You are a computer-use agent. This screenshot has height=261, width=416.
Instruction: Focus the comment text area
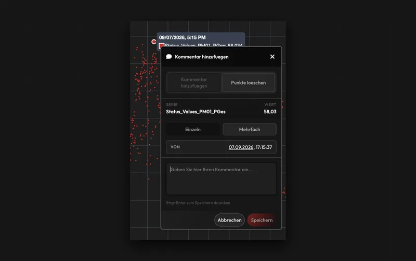point(222,178)
